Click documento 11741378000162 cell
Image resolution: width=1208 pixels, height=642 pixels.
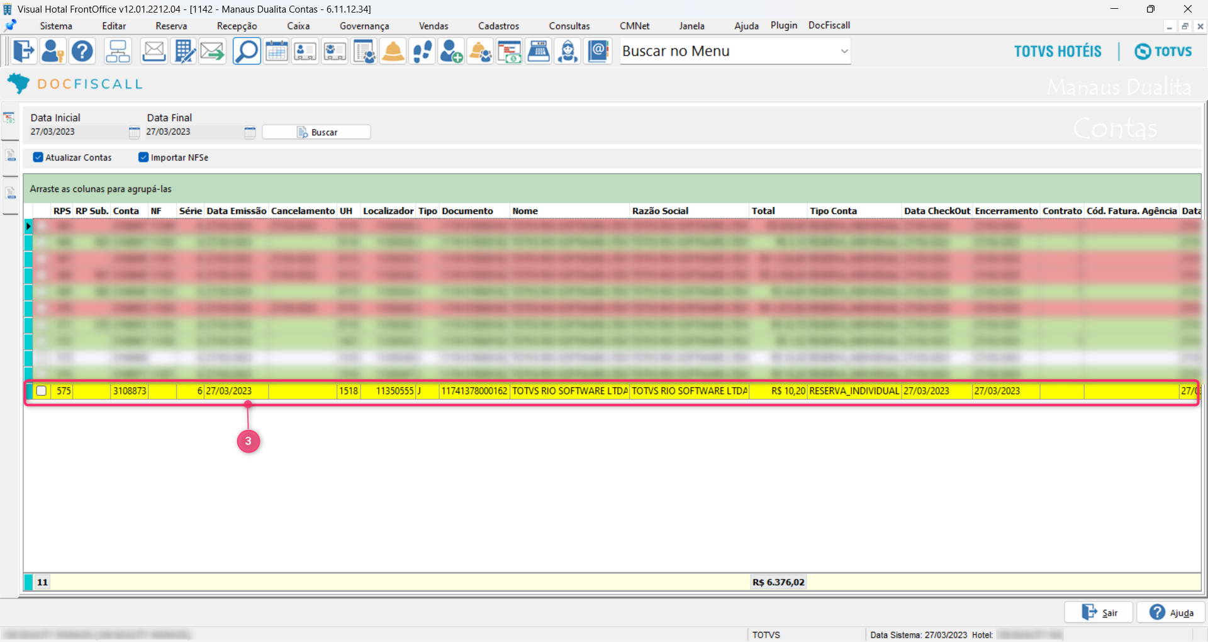(x=474, y=391)
